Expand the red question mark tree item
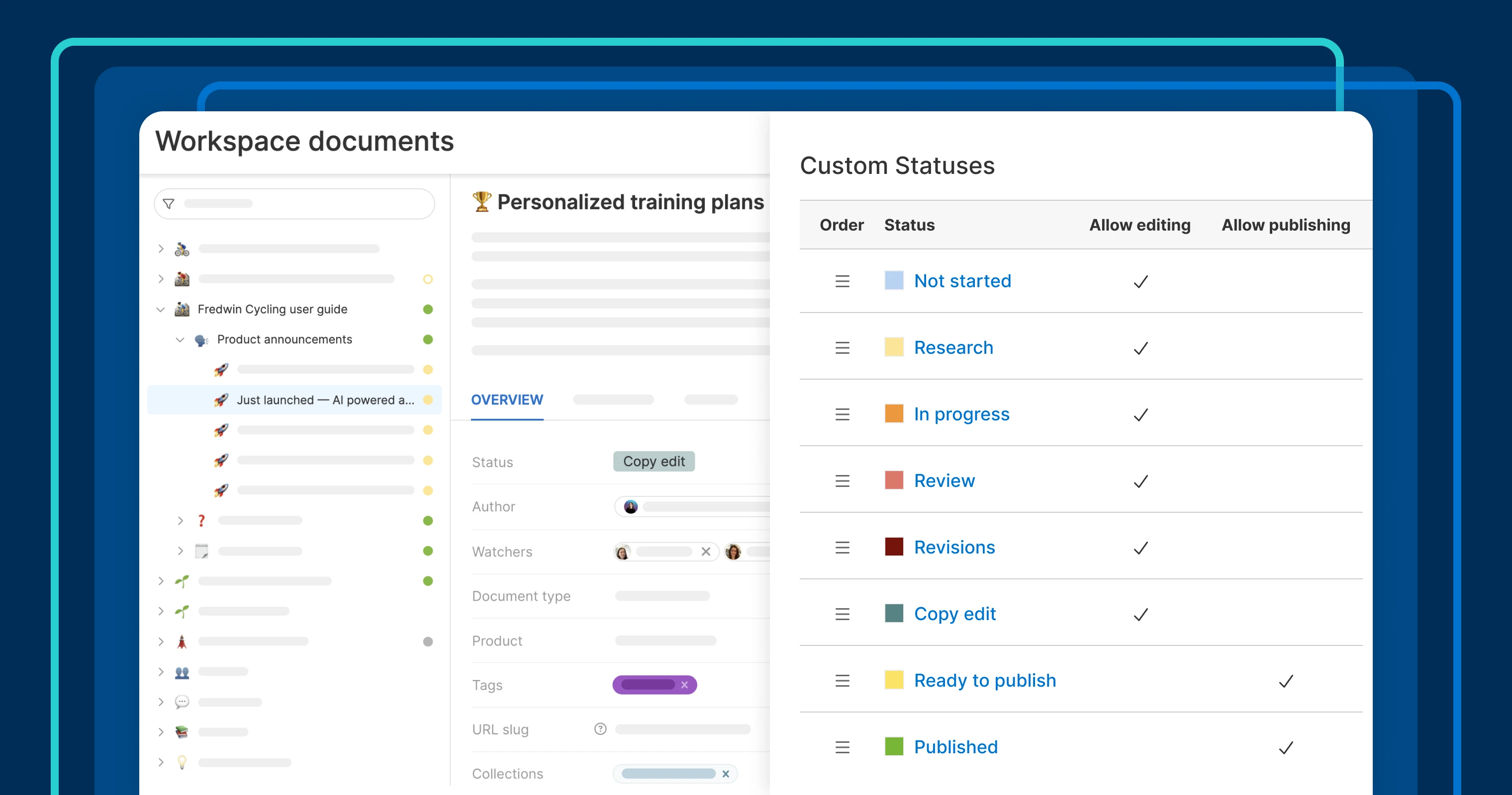 (x=180, y=520)
